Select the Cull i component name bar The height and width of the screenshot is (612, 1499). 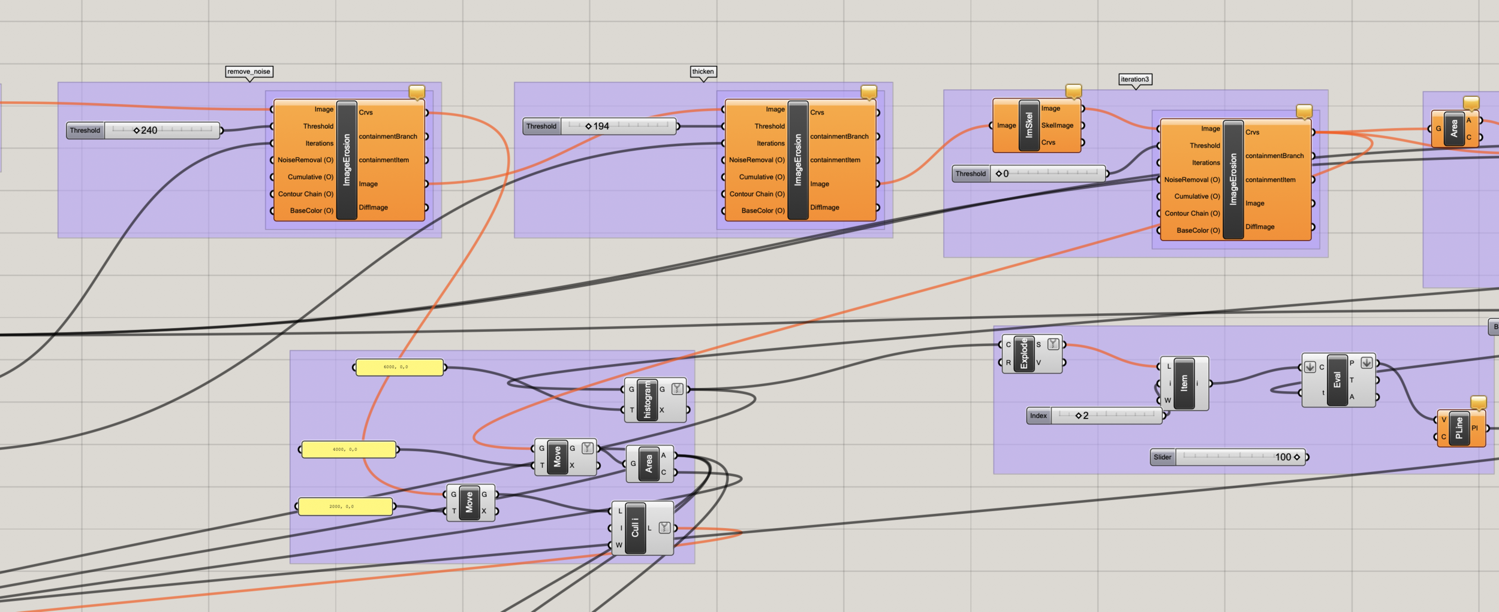coord(635,528)
